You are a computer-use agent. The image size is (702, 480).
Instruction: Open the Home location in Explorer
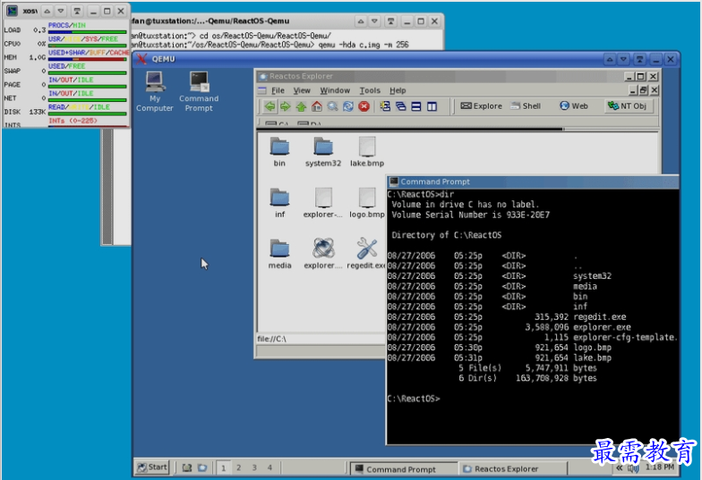[317, 106]
